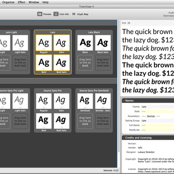Select Source Sans Pro Semibold thumbnail
Viewport: 174px width, 174px height.
tap(85, 101)
